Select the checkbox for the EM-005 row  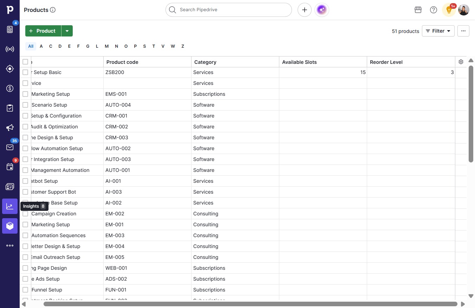(25, 257)
